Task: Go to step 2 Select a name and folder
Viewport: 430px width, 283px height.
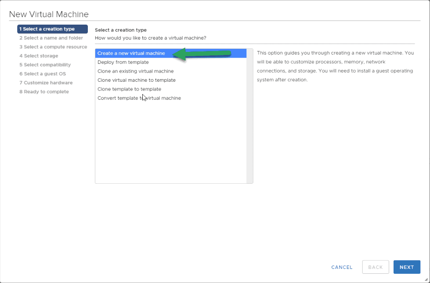Action: (x=51, y=38)
